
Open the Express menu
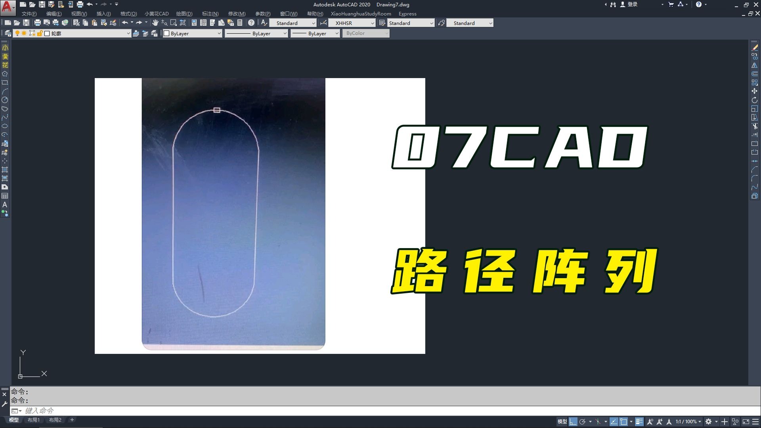tap(407, 14)
